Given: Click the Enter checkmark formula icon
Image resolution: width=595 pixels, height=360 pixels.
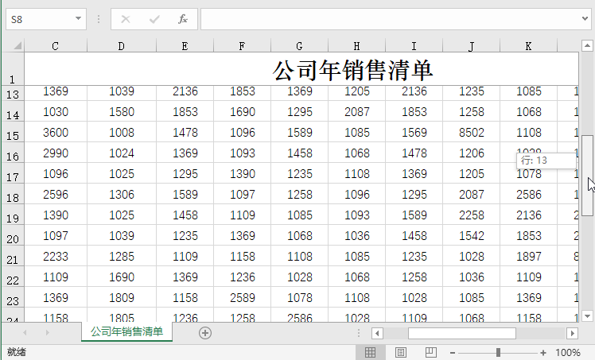Looking at the screenshot, I should pos(154,19).
